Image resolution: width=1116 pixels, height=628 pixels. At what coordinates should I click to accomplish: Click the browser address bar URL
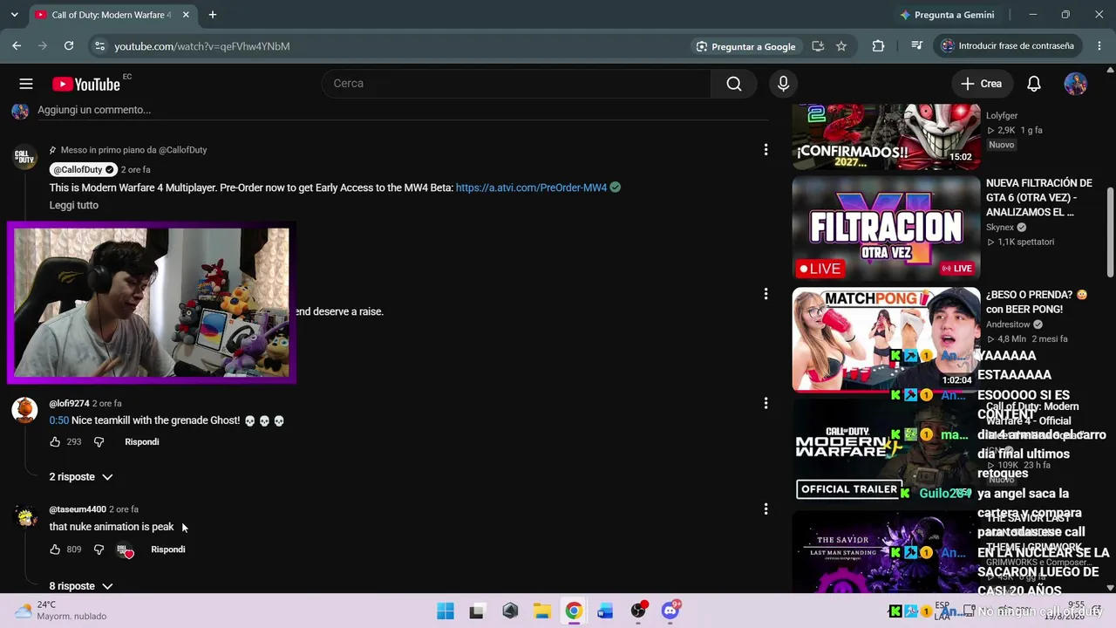coord(202,46)
